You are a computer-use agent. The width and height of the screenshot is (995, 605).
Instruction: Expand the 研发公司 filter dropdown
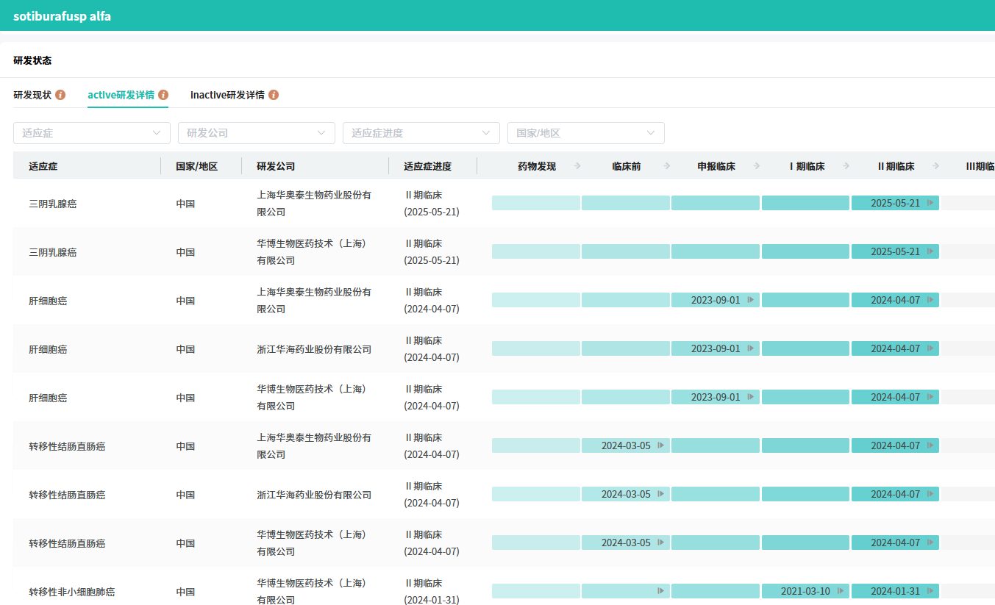256,133
